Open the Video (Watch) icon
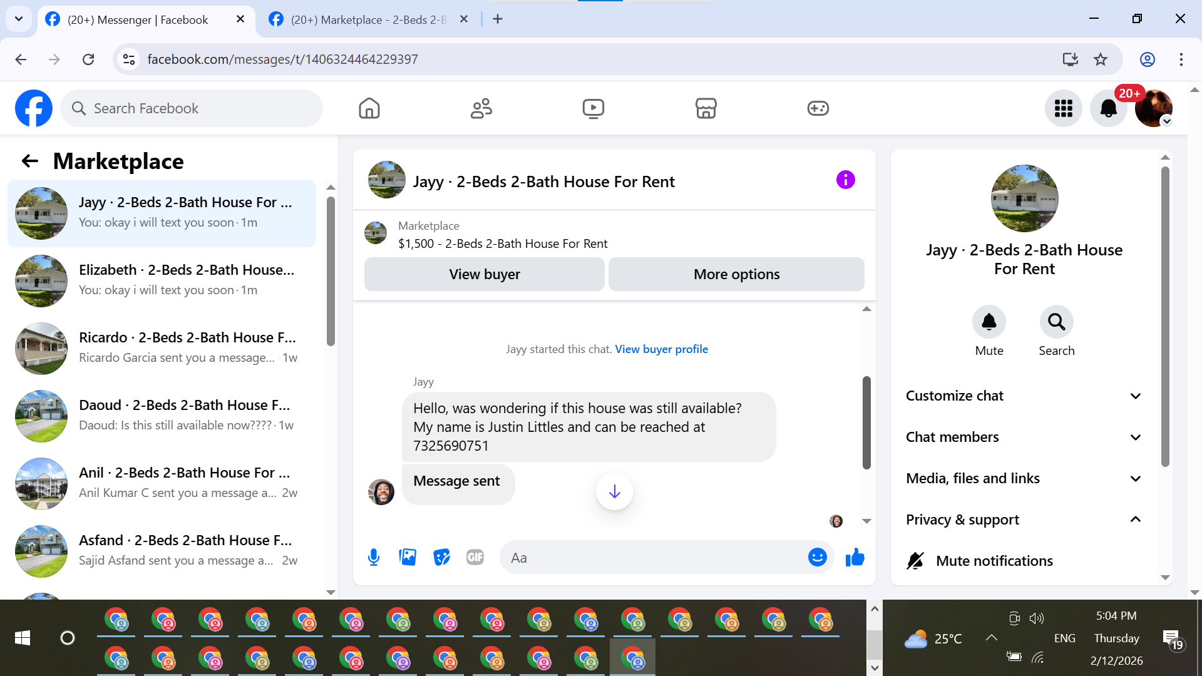The width and height of the screenshot is (1202, 676). [593, 108]
